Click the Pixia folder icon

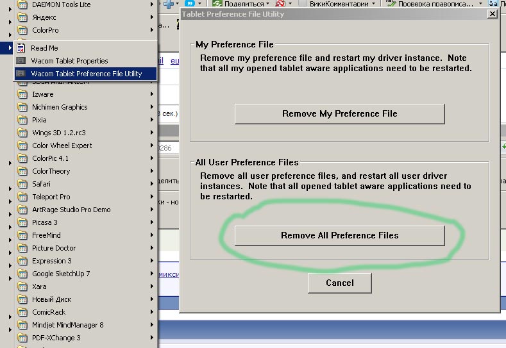pyautogui.click(x=22, y=120)
